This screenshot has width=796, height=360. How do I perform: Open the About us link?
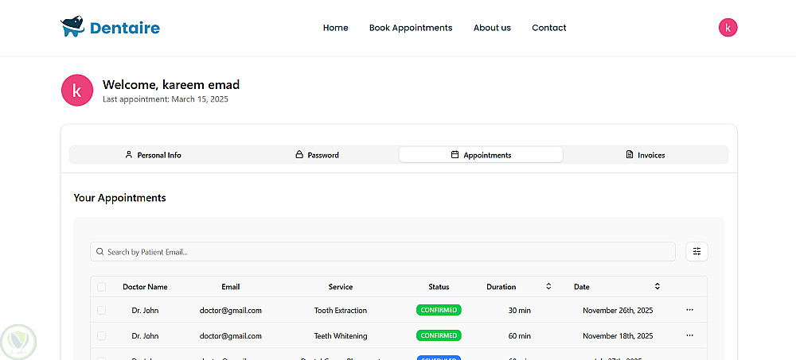coord(492,28)
